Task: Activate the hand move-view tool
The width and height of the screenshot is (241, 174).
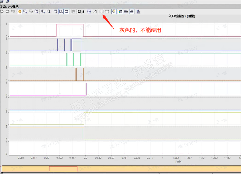Action: pyautogui.click(x=19, y=11)
